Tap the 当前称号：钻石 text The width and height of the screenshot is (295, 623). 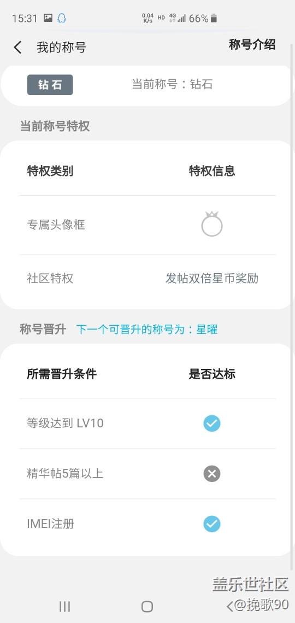(172, 84)
